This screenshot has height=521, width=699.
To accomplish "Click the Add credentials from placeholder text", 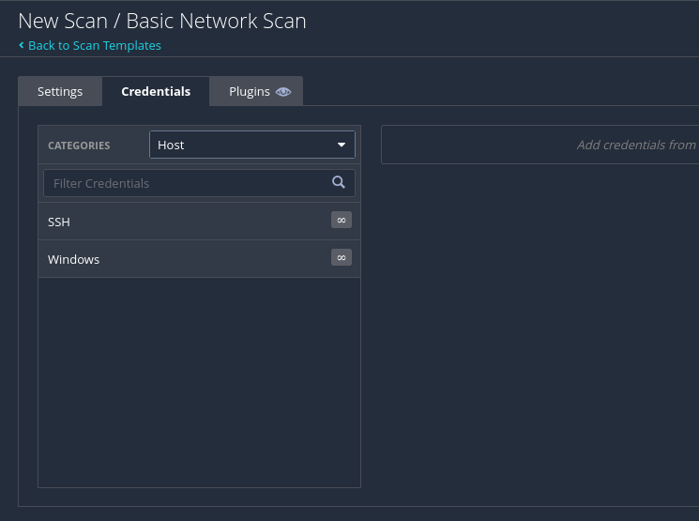I will 636,145.
